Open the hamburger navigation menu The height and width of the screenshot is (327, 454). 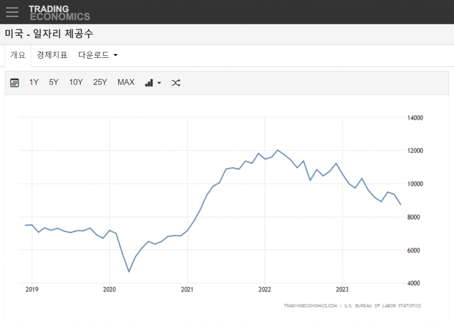click(12, 12)
